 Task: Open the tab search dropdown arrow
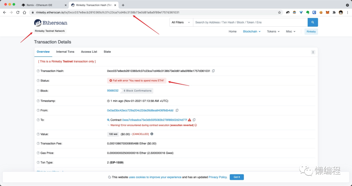pyautogui.click(x=347, y=5)
